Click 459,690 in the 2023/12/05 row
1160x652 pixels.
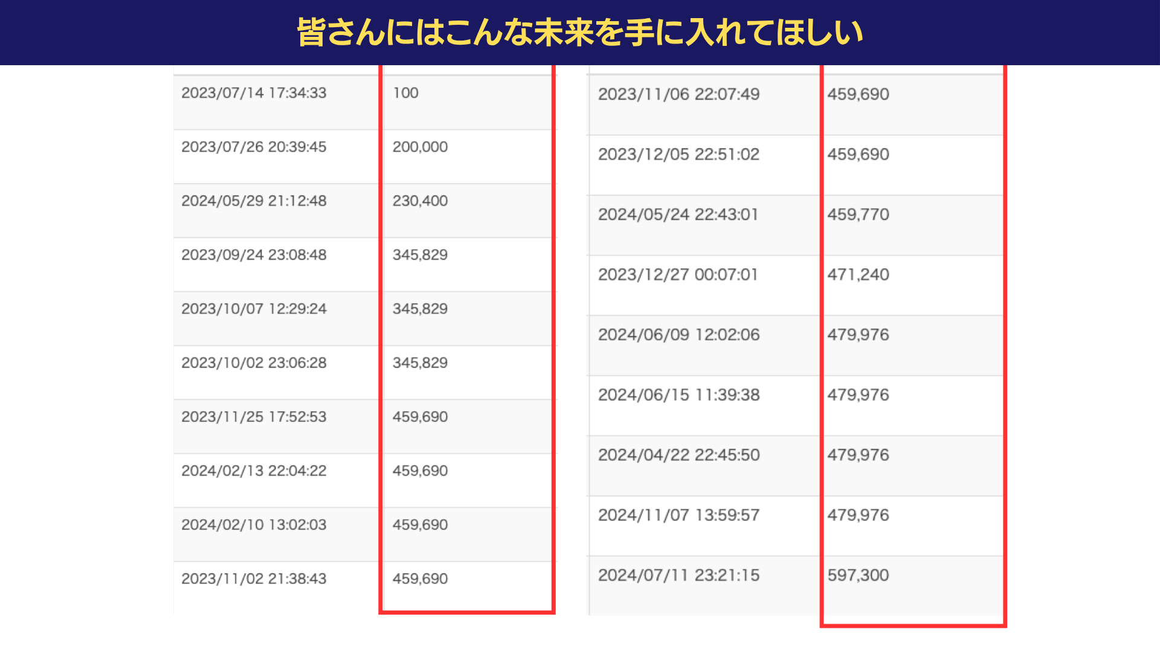click(x=859, y=155)
